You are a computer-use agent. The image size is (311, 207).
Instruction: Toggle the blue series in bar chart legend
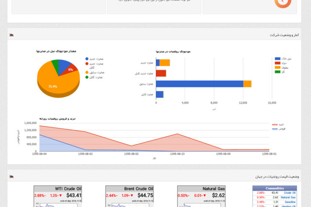point(278,58)
